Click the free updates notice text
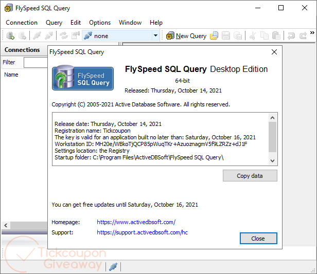This screenshot has width=317, height=274. coord(125,205)
